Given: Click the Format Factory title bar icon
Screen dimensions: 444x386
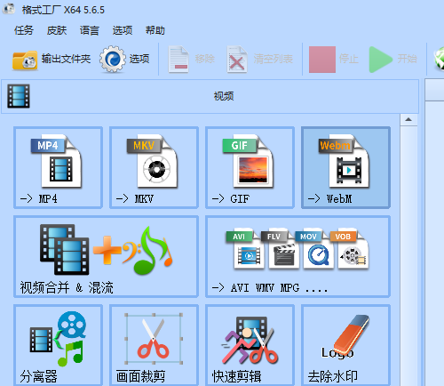Looking at the screenshot, I should point(9,9).
